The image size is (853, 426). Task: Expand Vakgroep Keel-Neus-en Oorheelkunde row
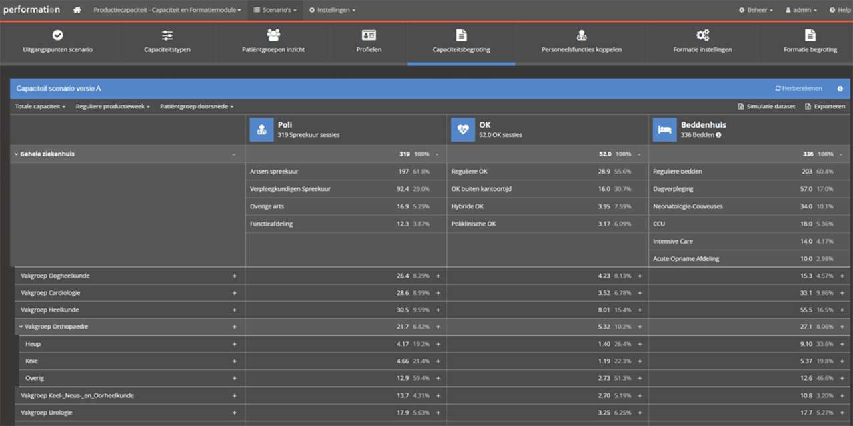tap(234, 396)
